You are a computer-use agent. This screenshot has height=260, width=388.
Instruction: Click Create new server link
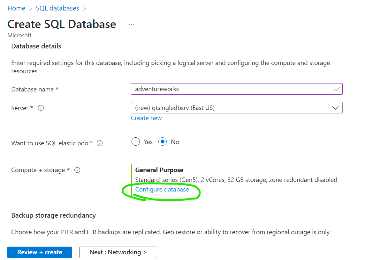[x=146, y=118]
